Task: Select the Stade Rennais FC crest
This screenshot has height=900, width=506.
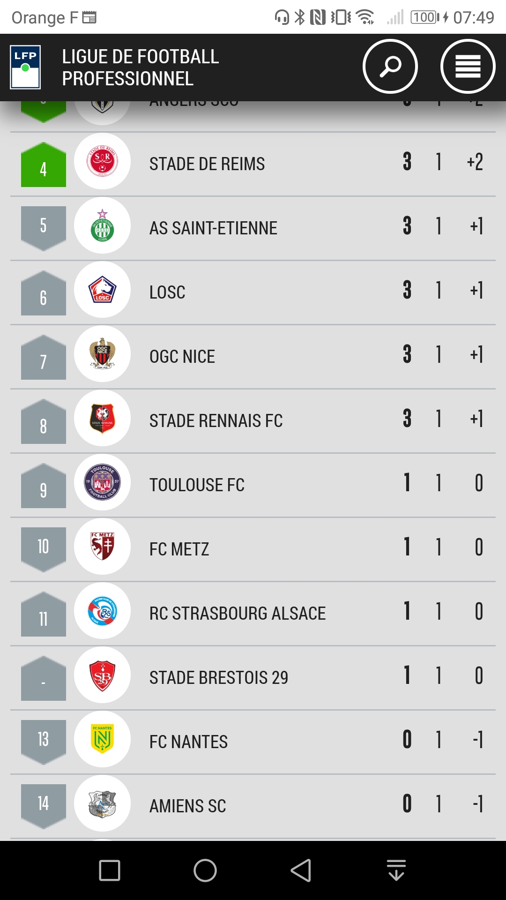Action: point(102,418)
